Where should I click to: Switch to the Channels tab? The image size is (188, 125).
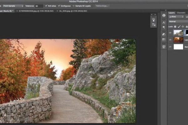click(181, 13)
